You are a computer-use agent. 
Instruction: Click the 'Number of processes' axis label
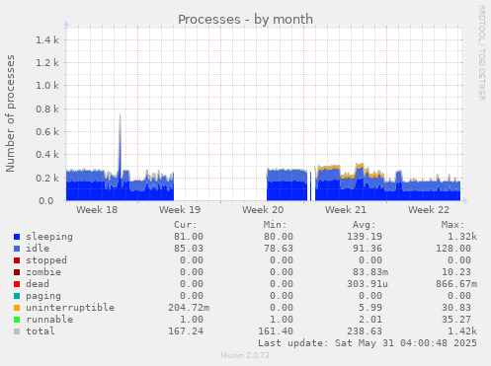[x=10, y=113]
